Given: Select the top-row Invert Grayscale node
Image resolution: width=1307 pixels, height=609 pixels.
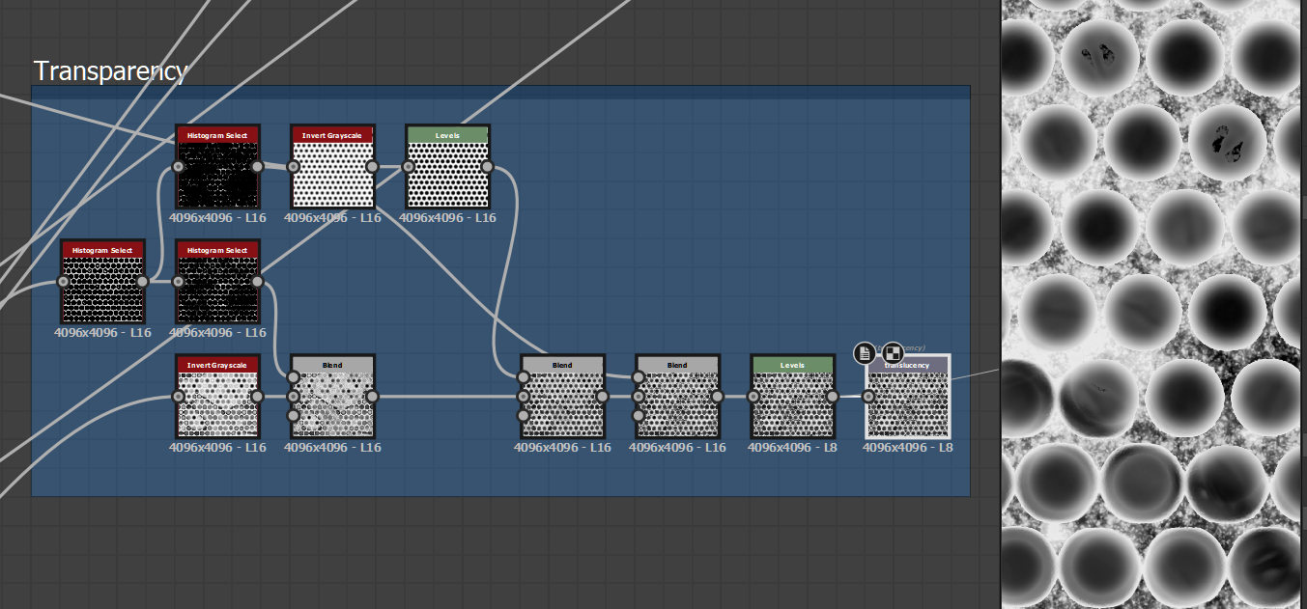Looking at the screenshot, I should pos(333,166).
